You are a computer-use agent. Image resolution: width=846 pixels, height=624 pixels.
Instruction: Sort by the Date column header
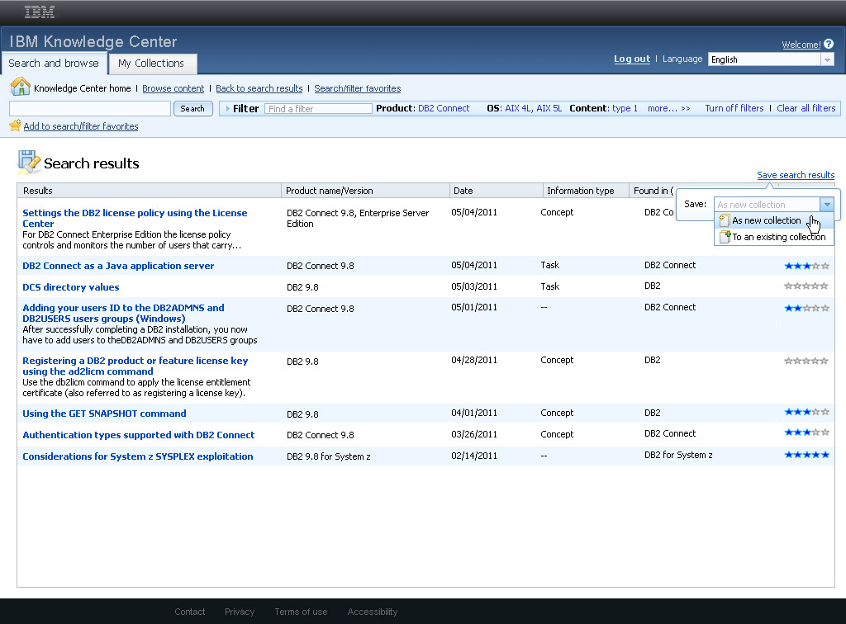463,191
